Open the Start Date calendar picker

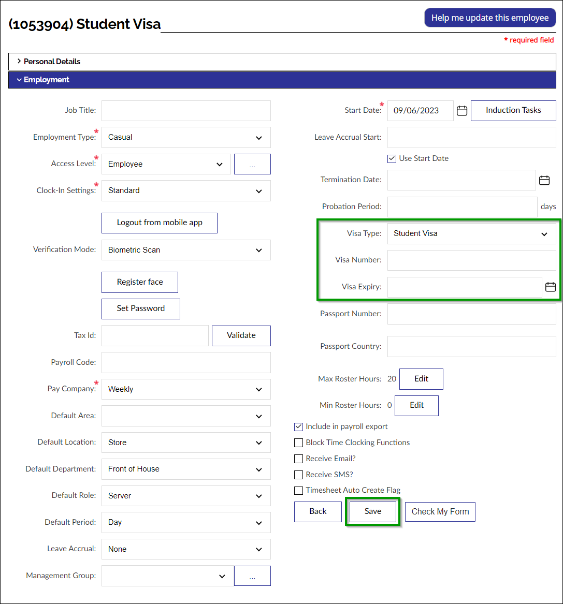tap(461, 110)
